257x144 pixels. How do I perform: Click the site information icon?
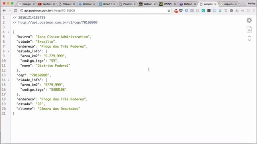point(22,11)
